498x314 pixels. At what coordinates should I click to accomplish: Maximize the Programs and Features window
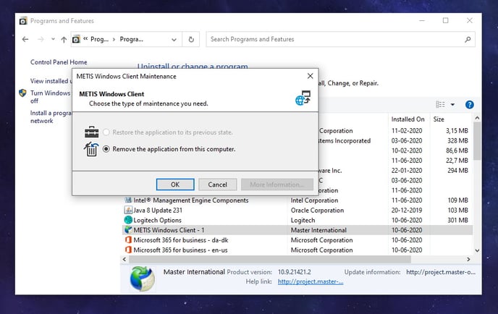tap(446, 21)
